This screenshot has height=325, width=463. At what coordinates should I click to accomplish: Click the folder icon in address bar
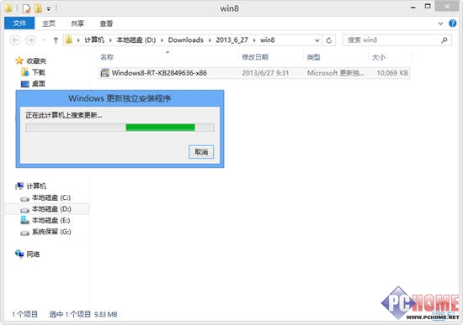[69, 39]
